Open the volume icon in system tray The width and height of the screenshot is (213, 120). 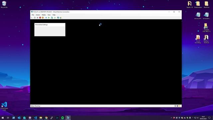(198, 118)
